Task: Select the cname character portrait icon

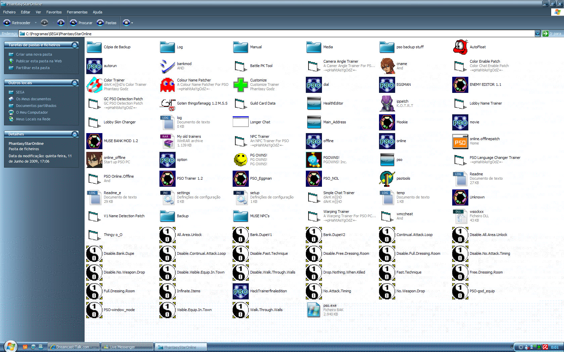Action: pyautogui.click(x=387, y=66)
